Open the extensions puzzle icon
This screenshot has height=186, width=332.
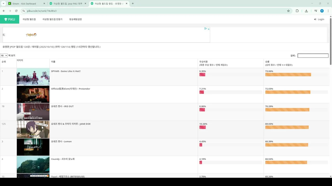click(x=297, y=11)
